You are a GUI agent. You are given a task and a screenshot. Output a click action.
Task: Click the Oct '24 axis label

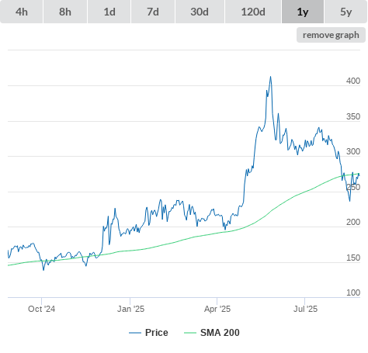coord(41,309)
